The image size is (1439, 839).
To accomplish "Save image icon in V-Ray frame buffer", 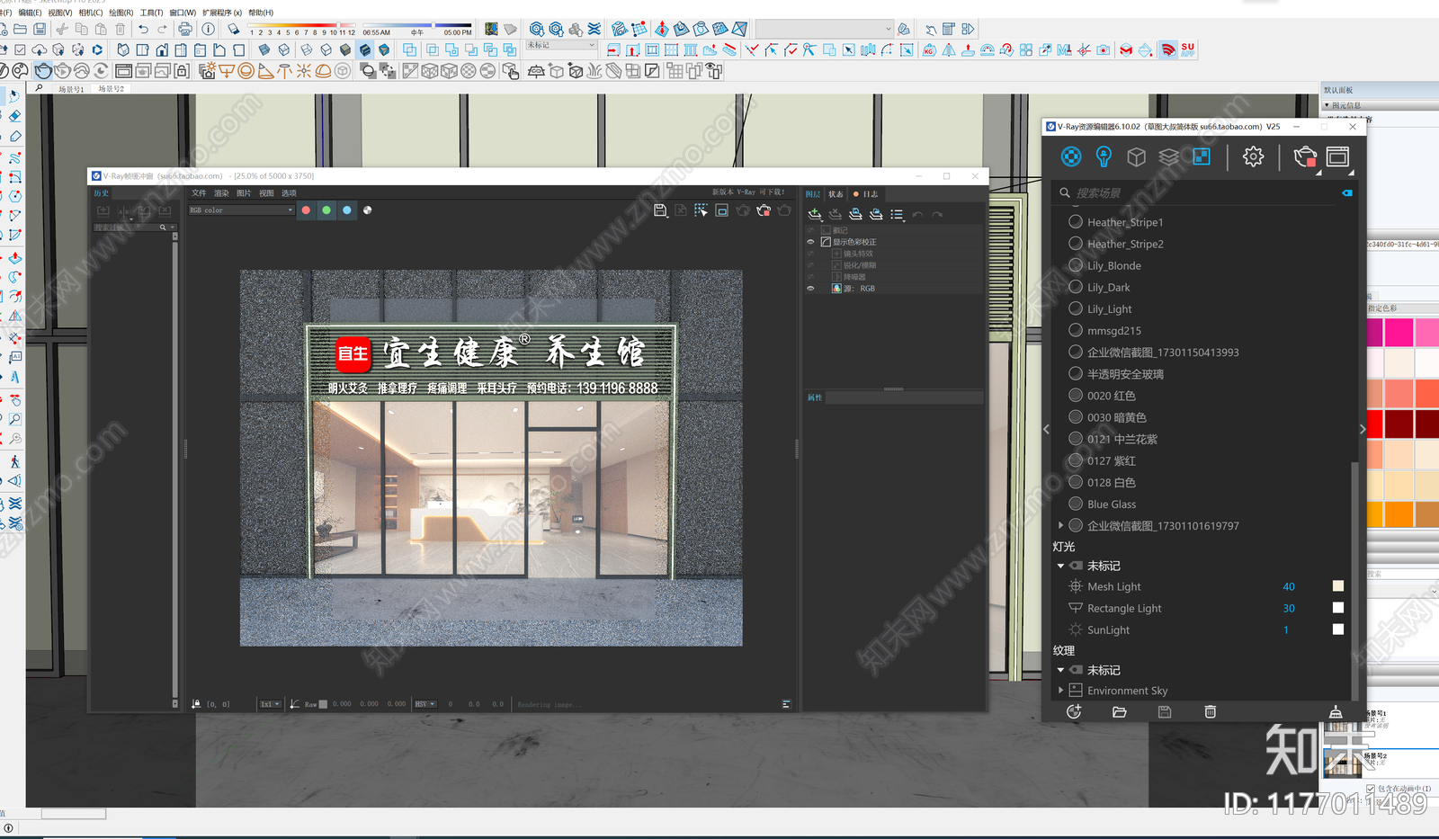I will coord(660,210).
